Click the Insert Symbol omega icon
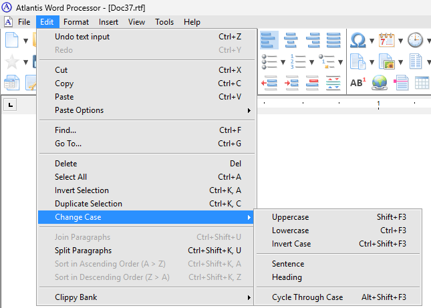This screenshot has width=431, height=308. pyautogui.click(x=357, y=40)
